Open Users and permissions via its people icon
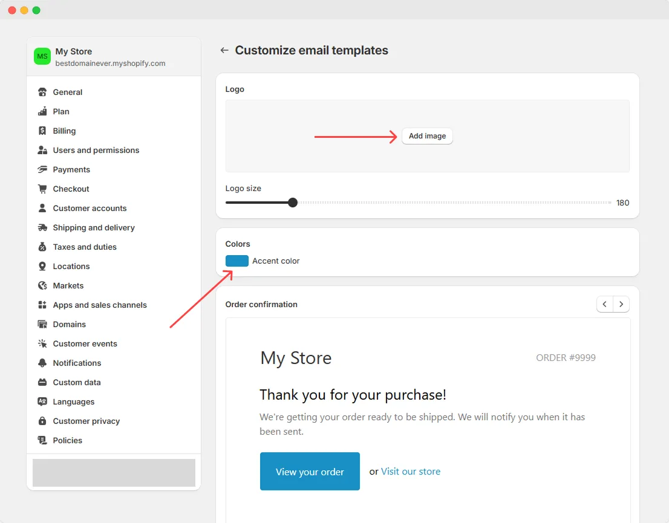The width and height of the screenshot is (669, 523). tap(42, 150)
